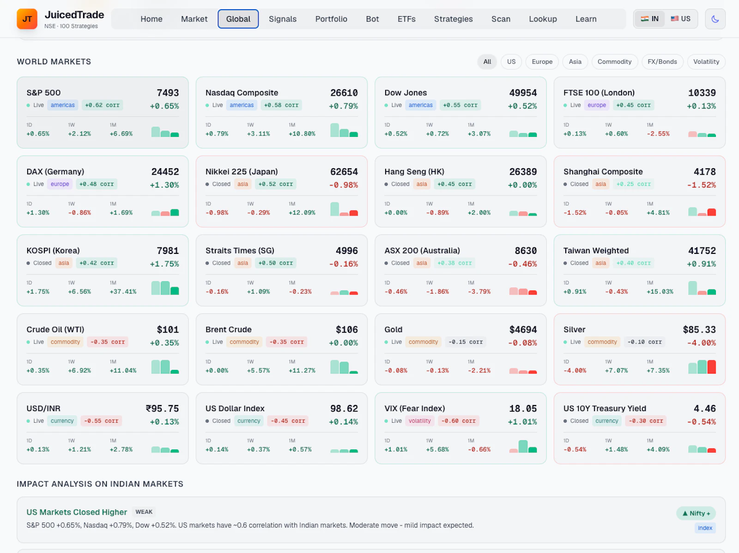
Task: Open the ETFs tab
Action: point(406,19)
